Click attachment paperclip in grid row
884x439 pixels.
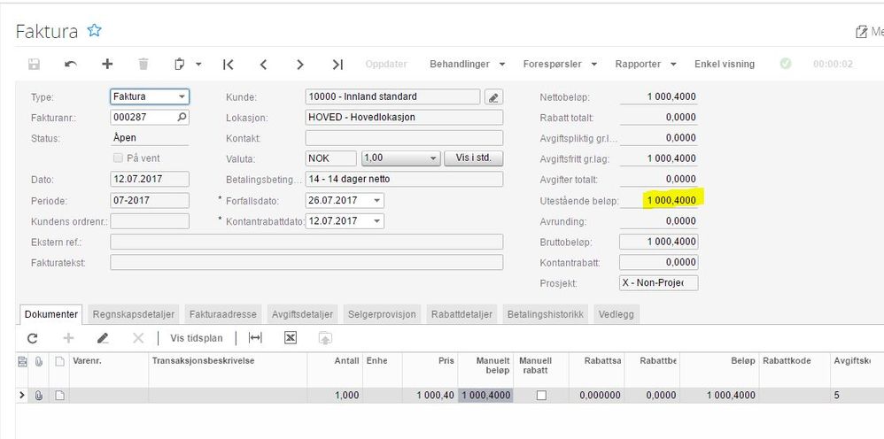tap(39, 396)
